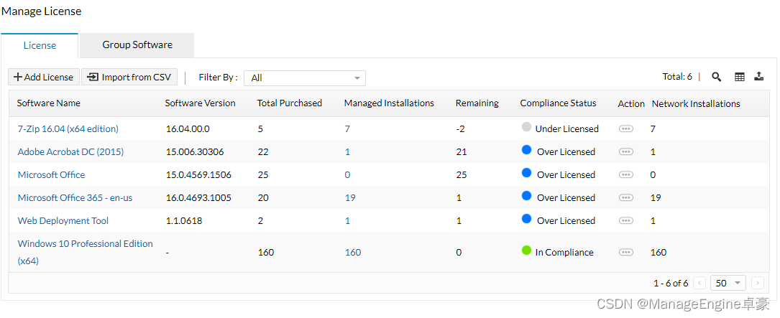Click Under Licensed status text
Image resolution: width=780 pixels, height=318 pixels.
click(567, 128)
